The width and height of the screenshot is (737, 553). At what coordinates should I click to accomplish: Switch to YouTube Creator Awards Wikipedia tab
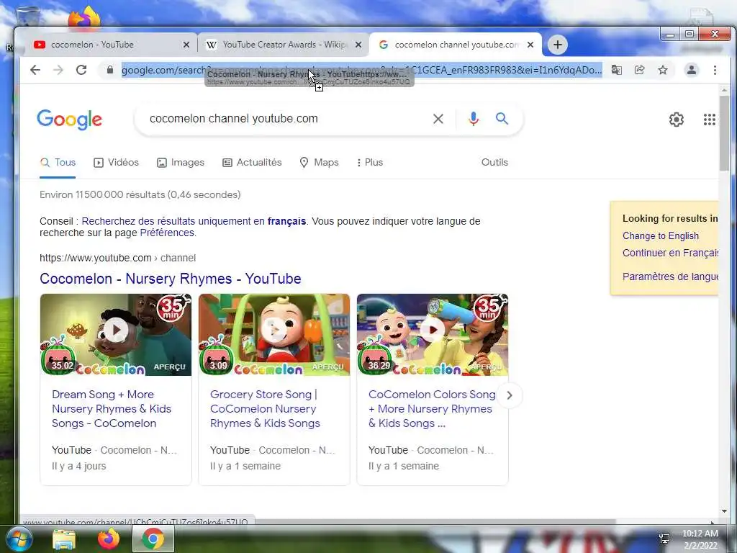pyautogui.click(x=282, y=45)
